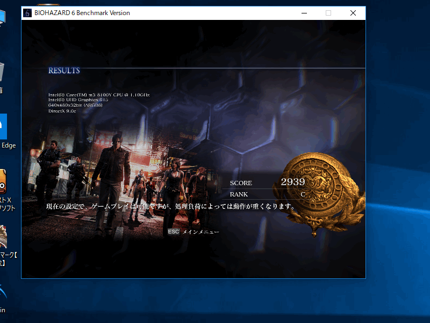Click the BIOHAZARD 6 Benchmark Version window title
Image resolution: width=430 pixels, height=323 pixels.
pyautogui.click(x=82, y=13)
